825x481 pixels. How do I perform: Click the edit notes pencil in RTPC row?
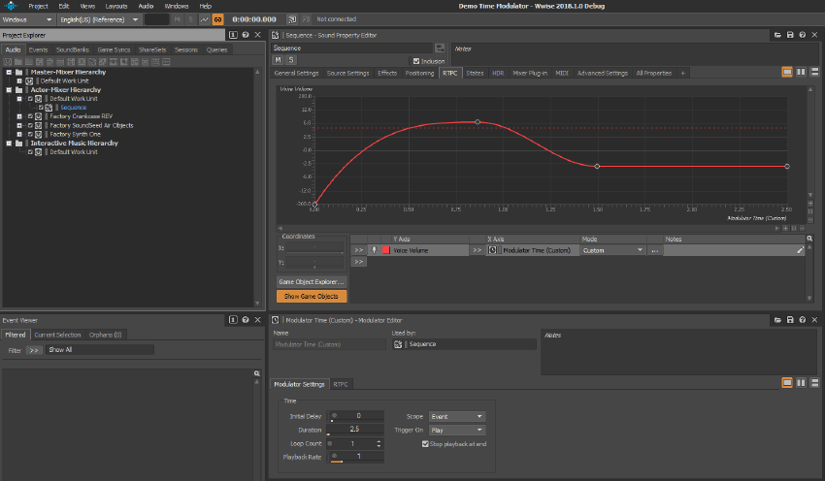point(801,250)
